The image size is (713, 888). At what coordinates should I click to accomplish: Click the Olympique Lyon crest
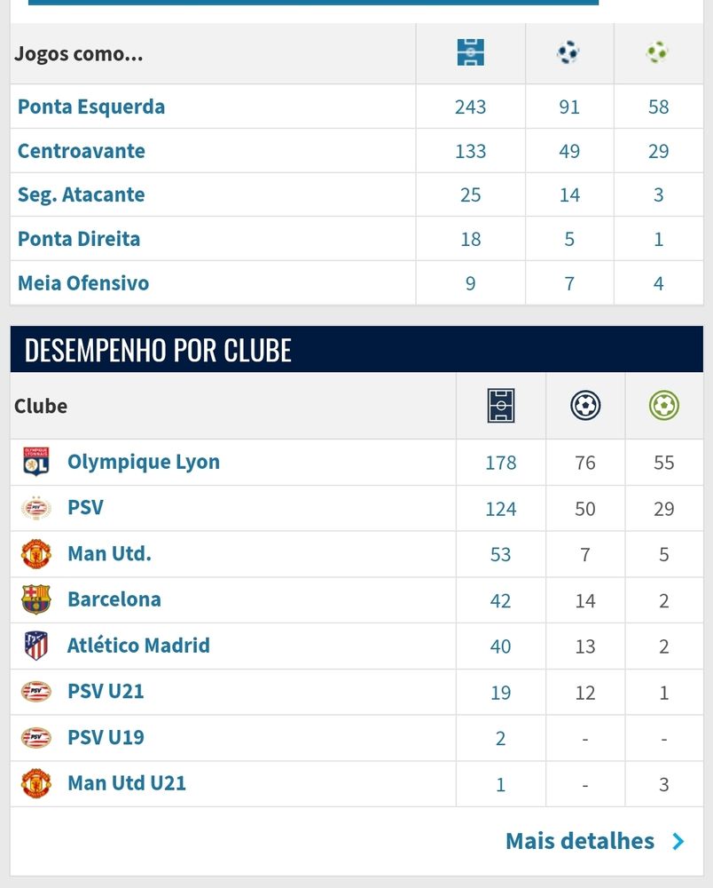[36, 462]
